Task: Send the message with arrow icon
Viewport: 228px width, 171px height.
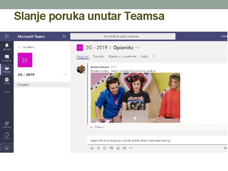Action: click(225, 148)
